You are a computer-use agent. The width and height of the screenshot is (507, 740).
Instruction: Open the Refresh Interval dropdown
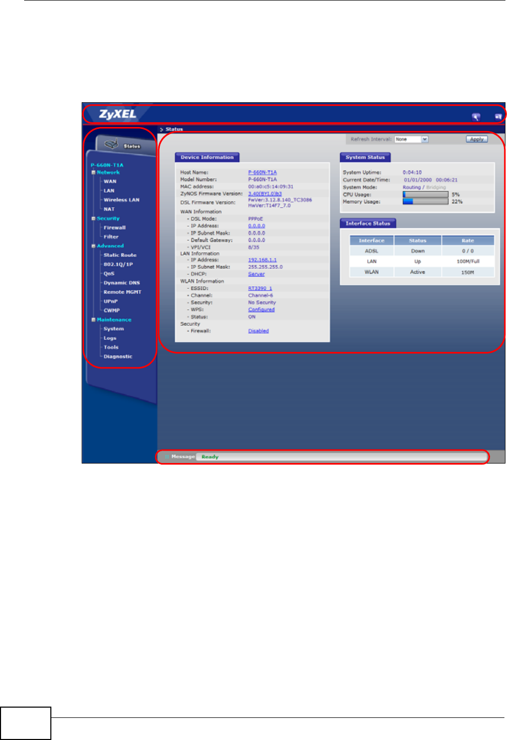411,139
